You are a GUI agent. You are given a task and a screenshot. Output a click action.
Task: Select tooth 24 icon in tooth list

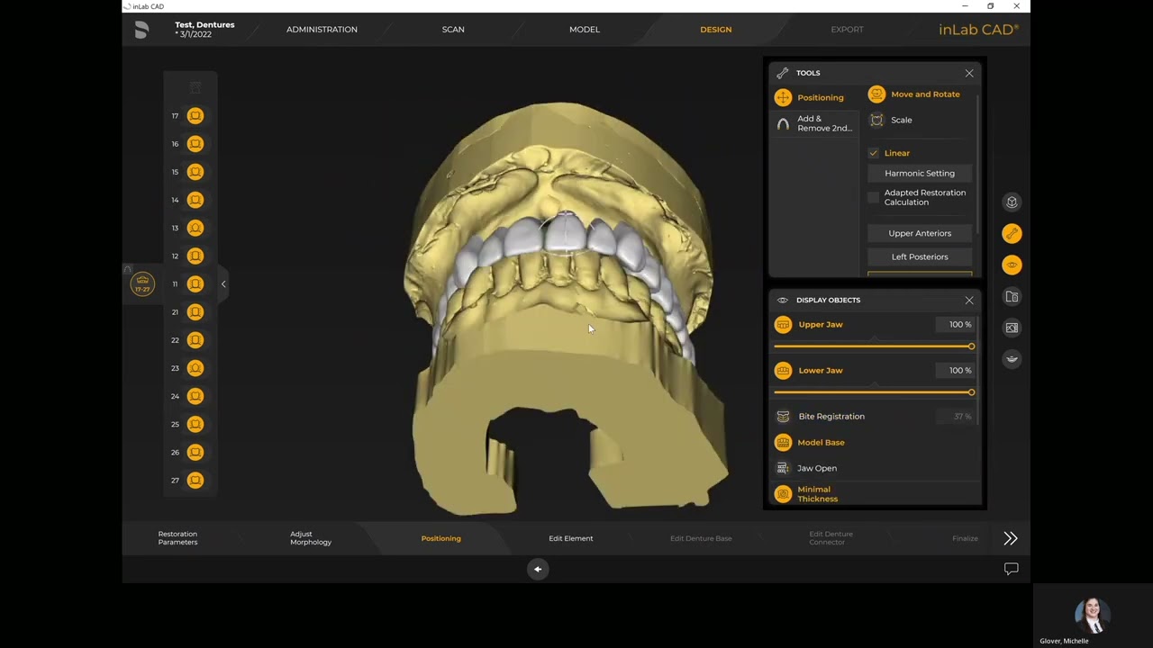[195, 396]
